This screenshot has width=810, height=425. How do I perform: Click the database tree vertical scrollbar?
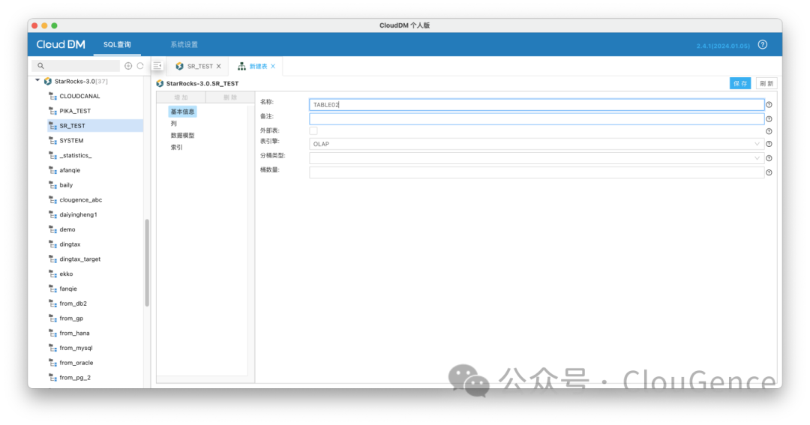(x=147, y=263)
